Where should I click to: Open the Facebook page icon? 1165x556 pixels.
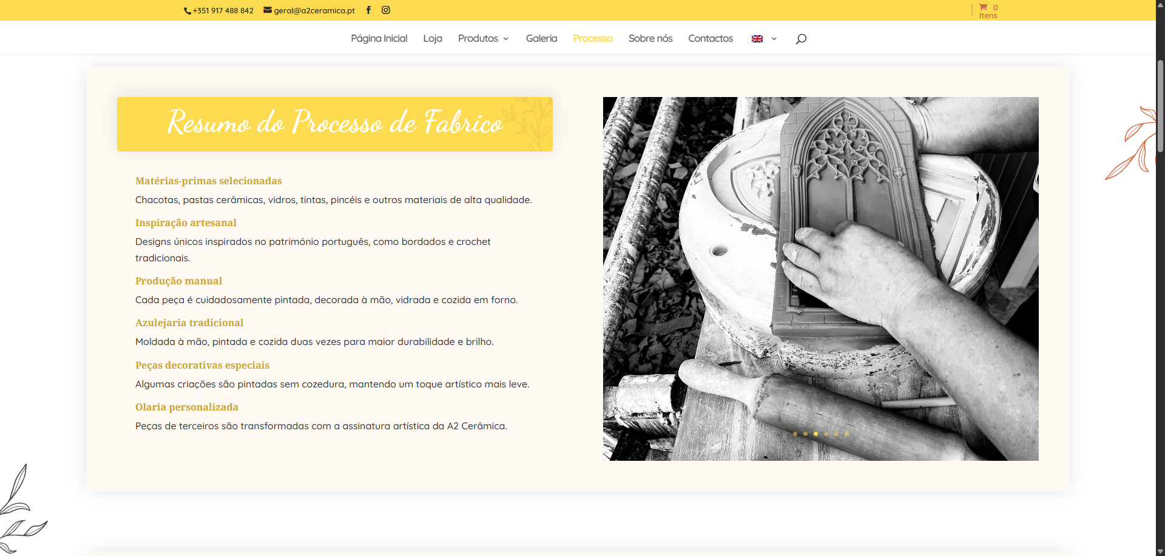tap(368, 10)
